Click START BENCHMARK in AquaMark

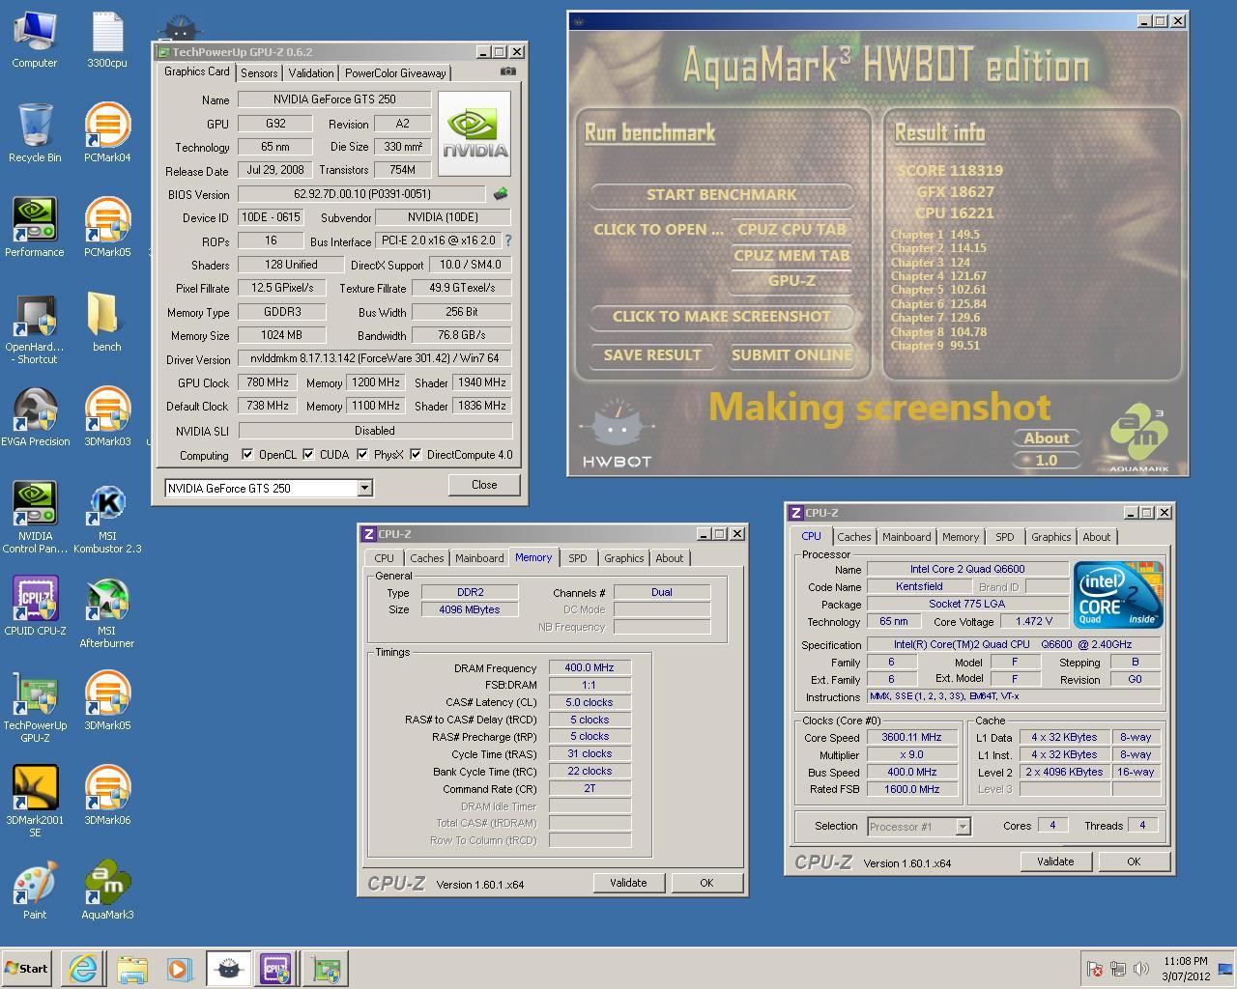pyautogui.click(x=722, y=195)
